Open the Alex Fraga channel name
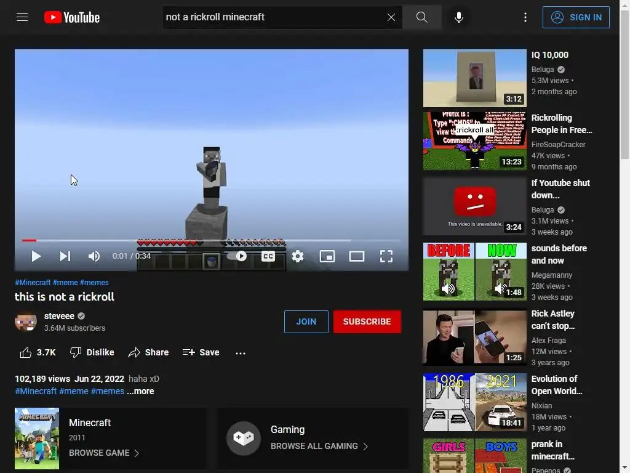This screenshot has height=473, width=630. pos(548,340)
